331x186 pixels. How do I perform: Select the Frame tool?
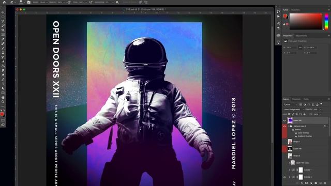(x=3, y=35)
